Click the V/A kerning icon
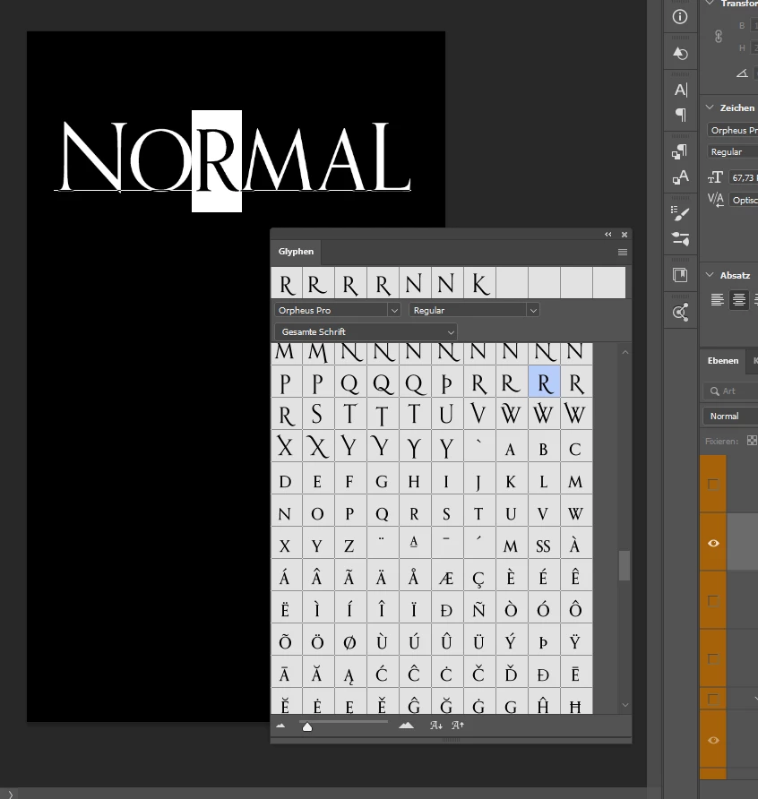758x799 pixels. 716,200
